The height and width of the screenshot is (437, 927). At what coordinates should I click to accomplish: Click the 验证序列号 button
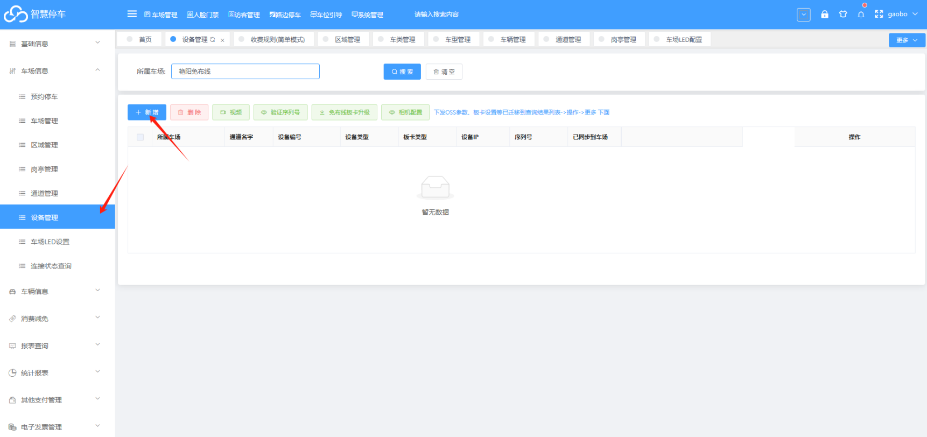[x=280, y=112]
